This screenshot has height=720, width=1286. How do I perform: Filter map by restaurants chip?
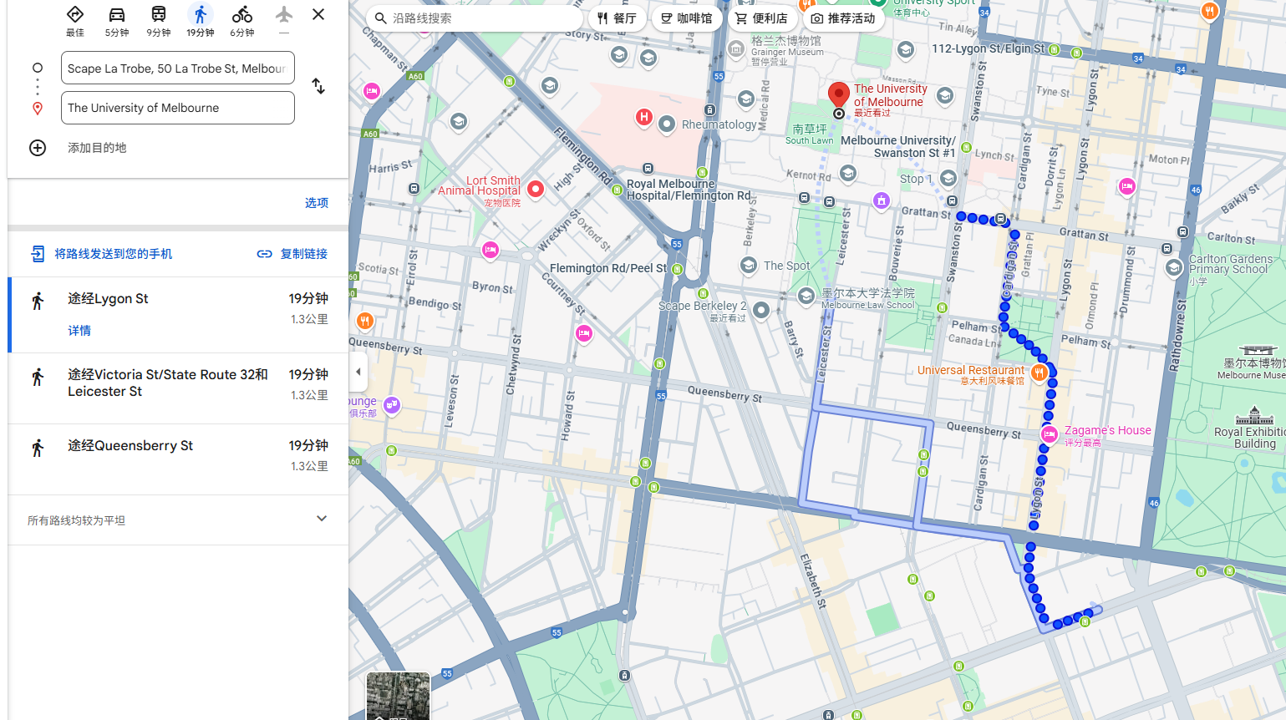pos(618,18)
